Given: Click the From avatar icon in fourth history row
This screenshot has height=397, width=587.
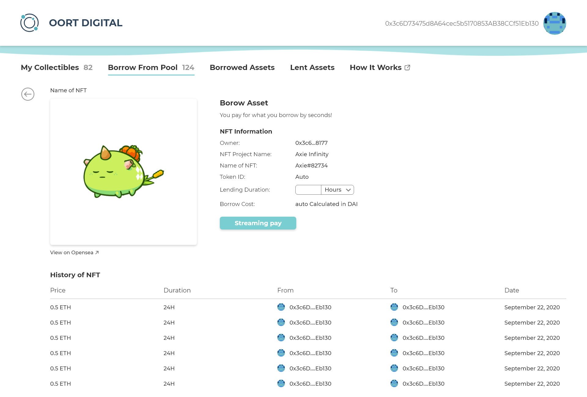Looking at the screenshot, I should point(281,353).
